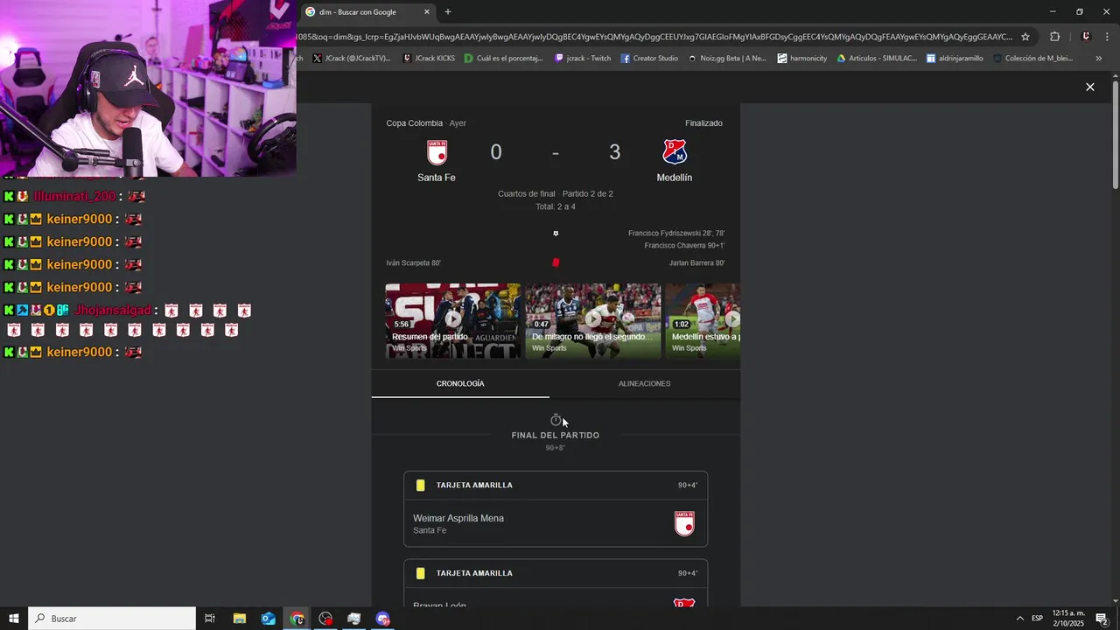Click the Medellín team crest

click(675, 153)
